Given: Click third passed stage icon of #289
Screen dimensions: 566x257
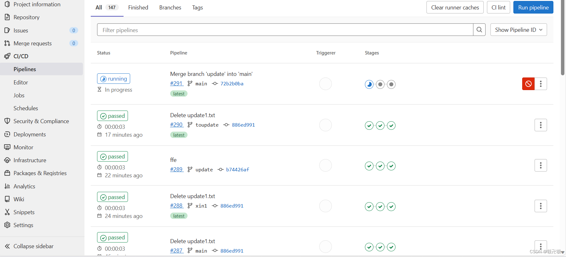Looking at the screenshot, I should [391, 166].
